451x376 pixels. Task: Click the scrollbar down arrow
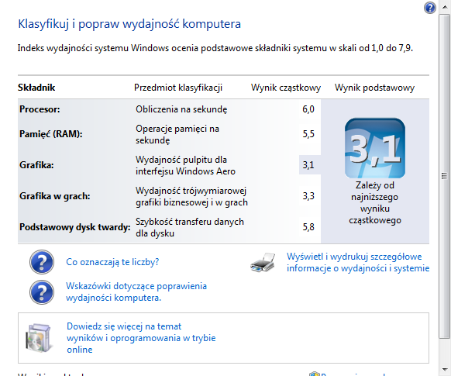(x=445, y=370)
